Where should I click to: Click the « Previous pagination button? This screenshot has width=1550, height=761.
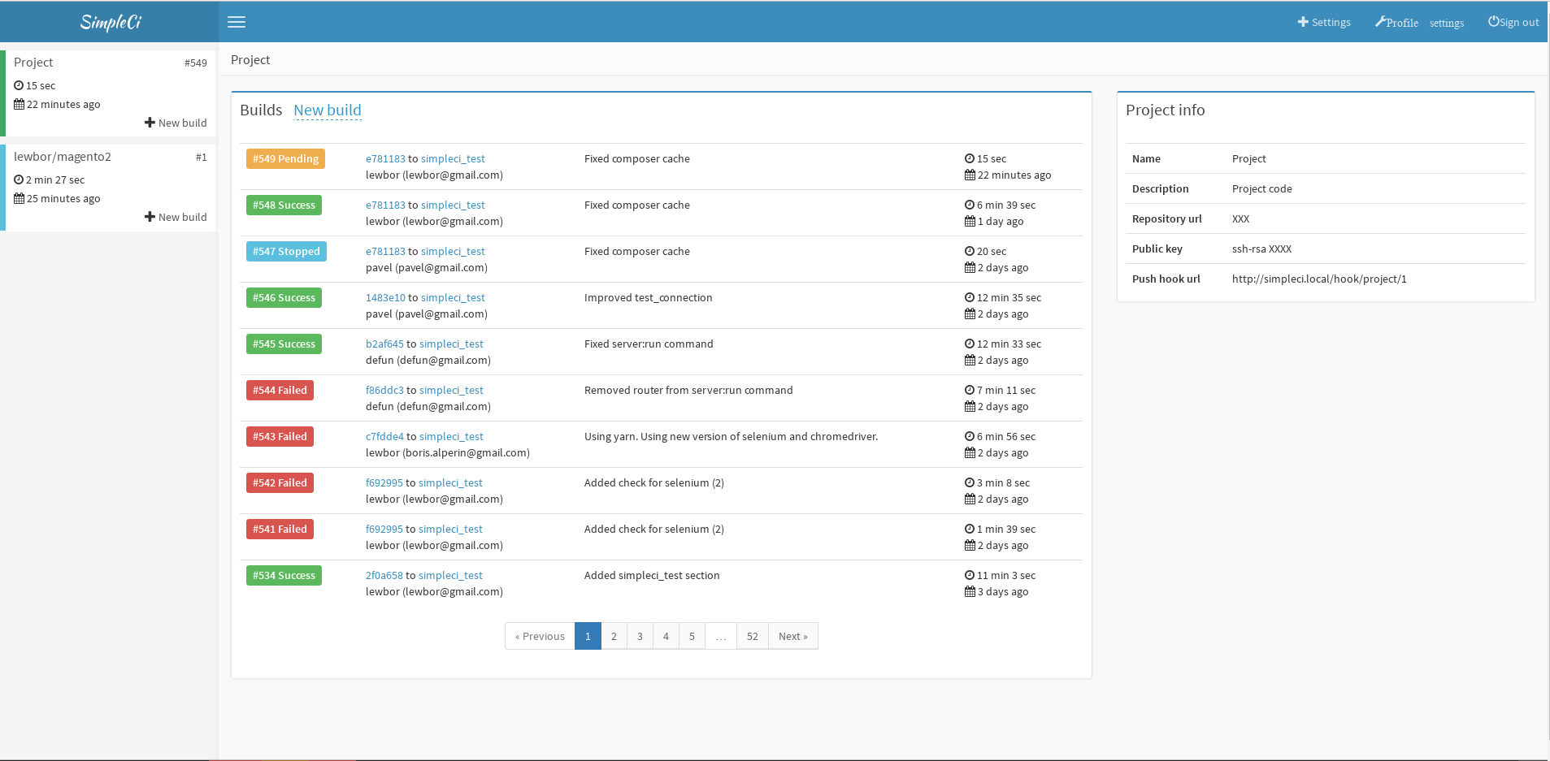[540, 636]
